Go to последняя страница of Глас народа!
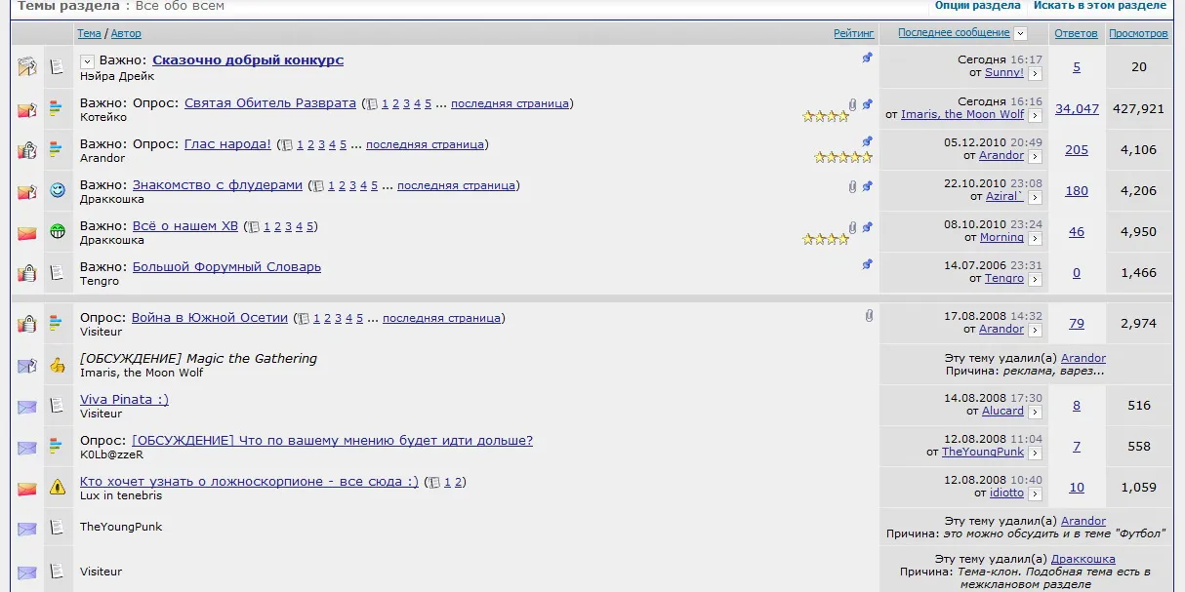 tap(426, 144)
